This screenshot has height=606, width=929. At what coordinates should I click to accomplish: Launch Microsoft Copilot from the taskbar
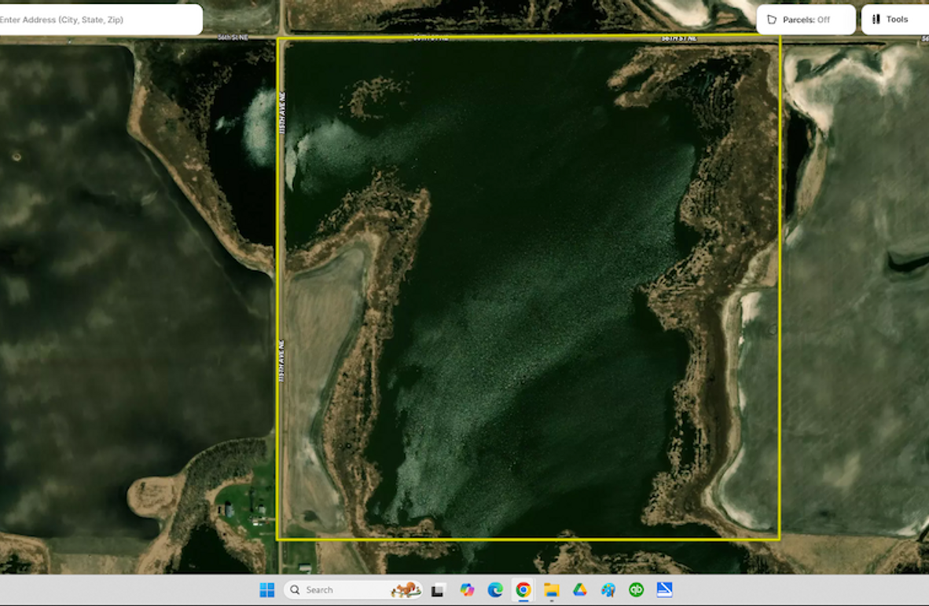coord(467,590)
